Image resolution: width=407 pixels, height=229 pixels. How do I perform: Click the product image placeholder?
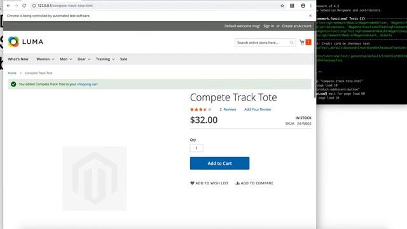tap(95, 178)
